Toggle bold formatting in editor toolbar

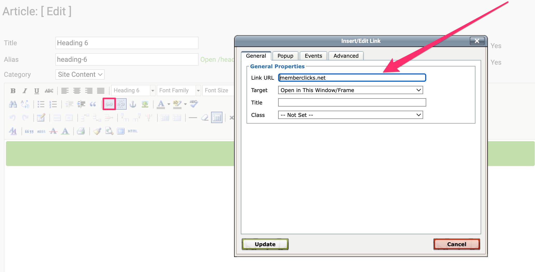pos(13,91)
